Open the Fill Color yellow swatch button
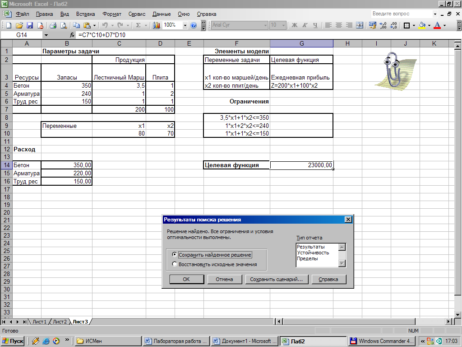462x347 pixels. click(x=422, y=25)
